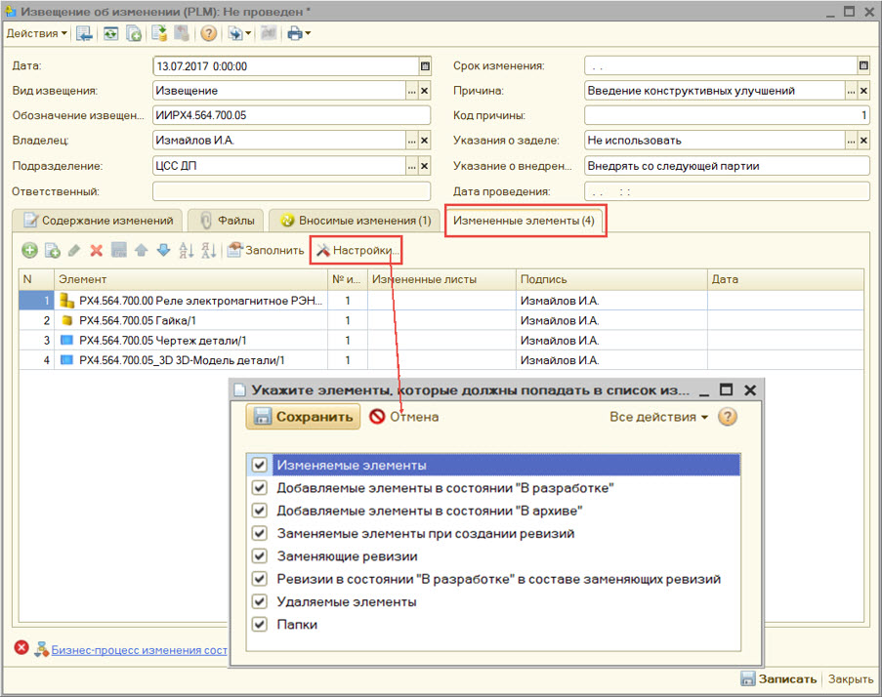Toggle Удаляемые элементы checkbox
882x697 pixels.
(x=259, y=601)
